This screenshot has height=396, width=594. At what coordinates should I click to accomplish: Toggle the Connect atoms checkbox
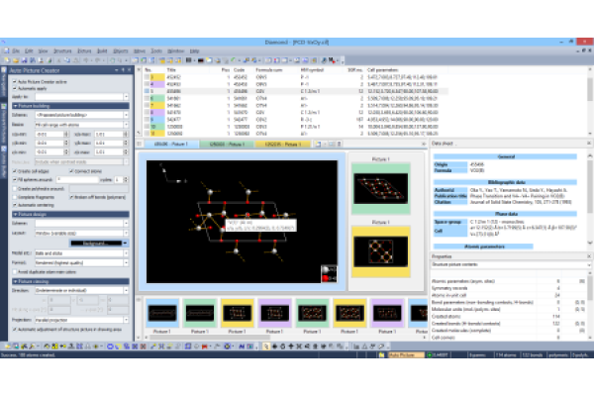(x=71, y=171)
